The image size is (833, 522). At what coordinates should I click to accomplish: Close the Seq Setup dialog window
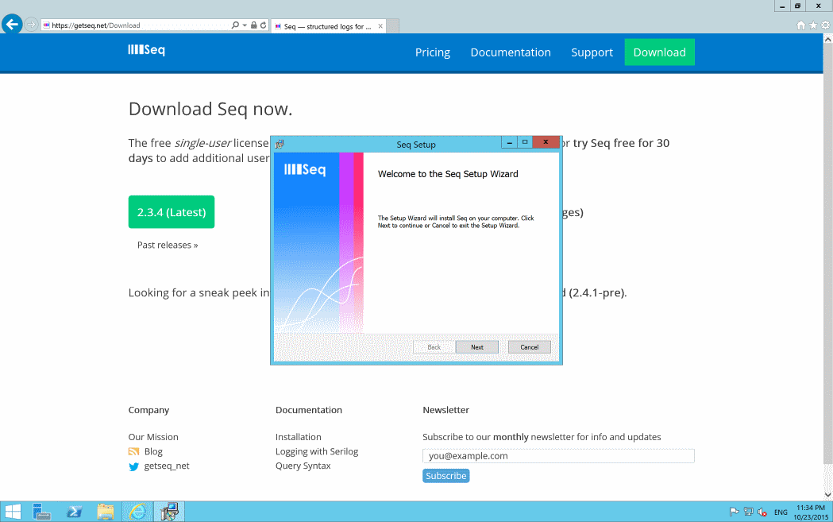pyautogui.click(x=546, y=142)
